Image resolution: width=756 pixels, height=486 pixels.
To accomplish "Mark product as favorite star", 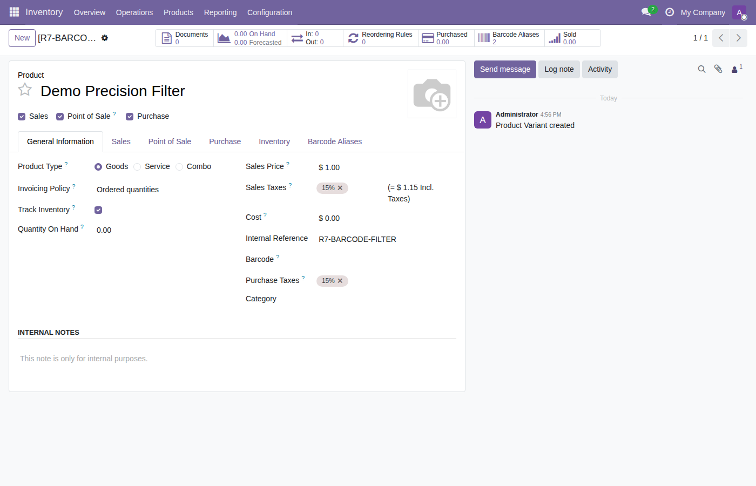I will 25,90.
